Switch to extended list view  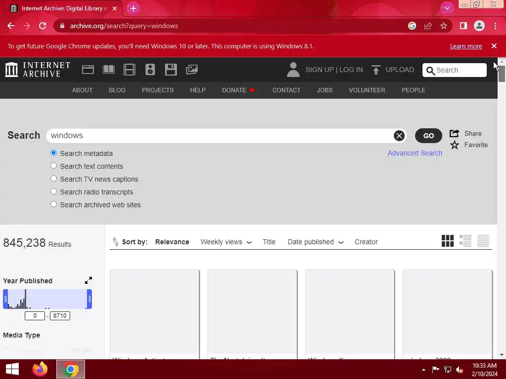pyautogui.click(x=465, y=241)
